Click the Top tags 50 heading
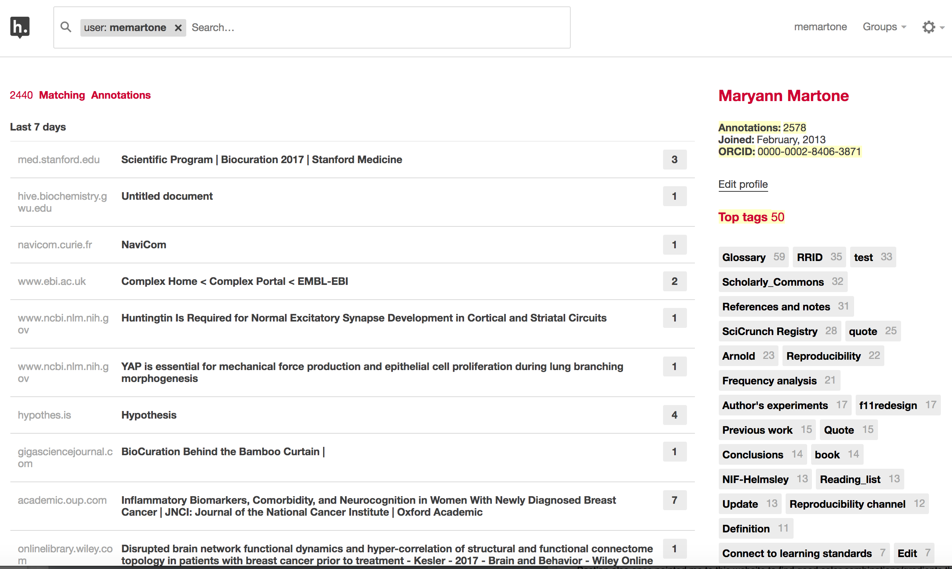952x569 pixels. click(751, 217)
